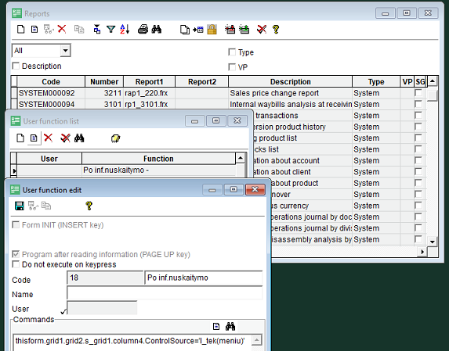449x351 pixels.
Task: Click the A-Z sort icon in Reports toolbar
Action: tap(125, 29)
